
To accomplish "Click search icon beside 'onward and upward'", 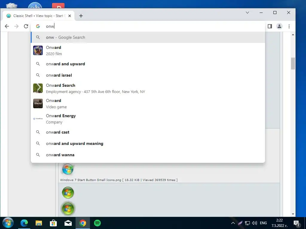I will click(x=38, y=64).
